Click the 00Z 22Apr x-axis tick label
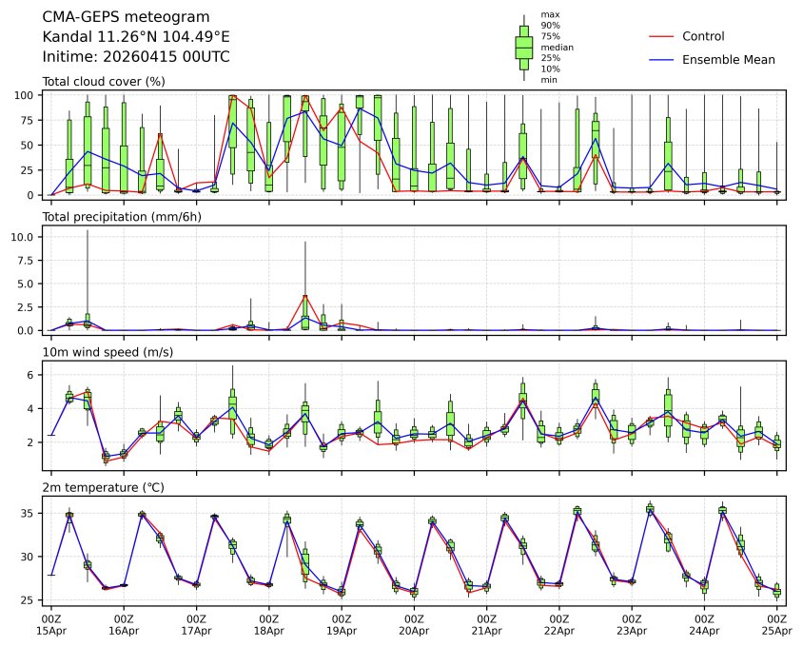 coord(559,624)
